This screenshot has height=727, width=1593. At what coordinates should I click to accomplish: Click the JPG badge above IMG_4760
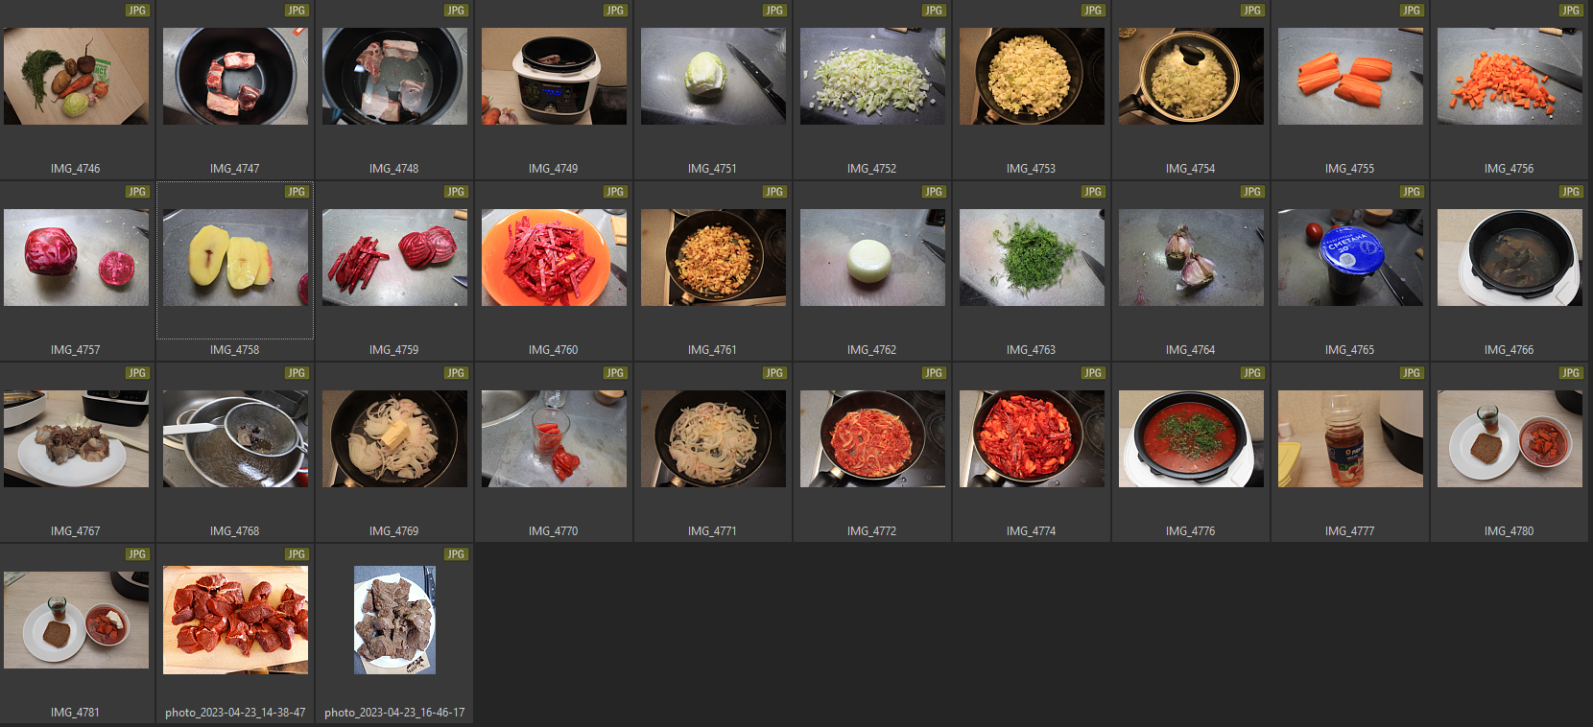[x=614, y=192]
